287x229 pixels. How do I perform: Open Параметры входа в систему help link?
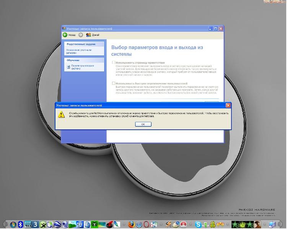[83, 67]
